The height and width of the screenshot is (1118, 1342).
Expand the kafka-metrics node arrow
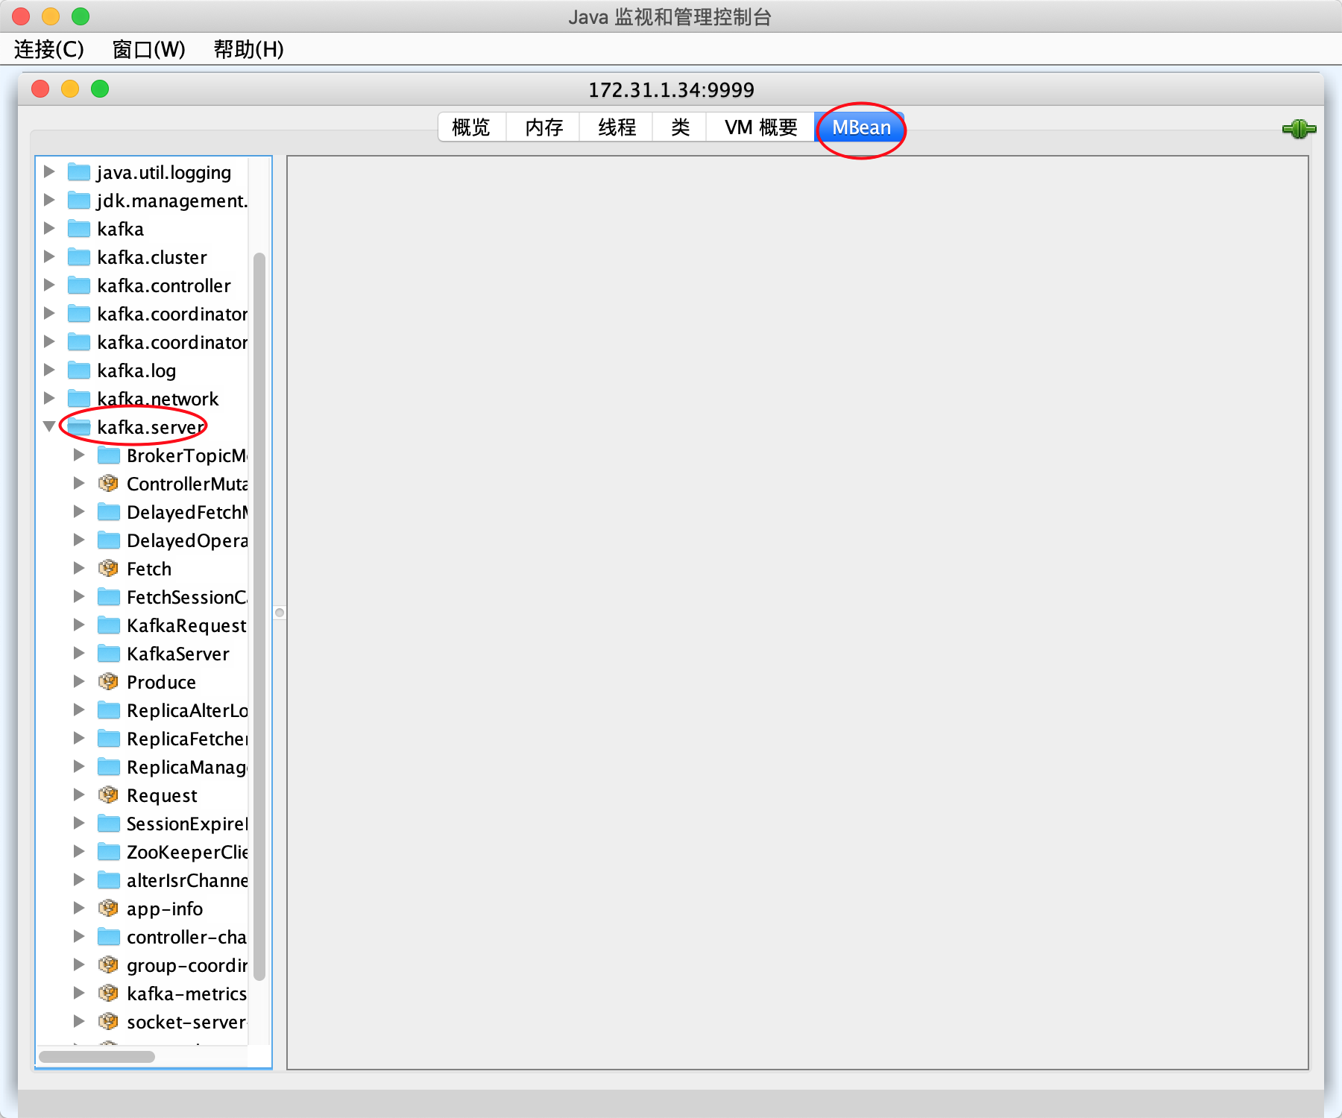79,993
